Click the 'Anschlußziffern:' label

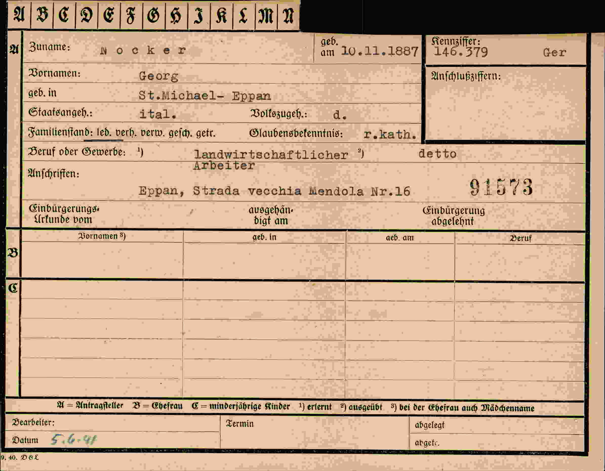click(466, 76)
